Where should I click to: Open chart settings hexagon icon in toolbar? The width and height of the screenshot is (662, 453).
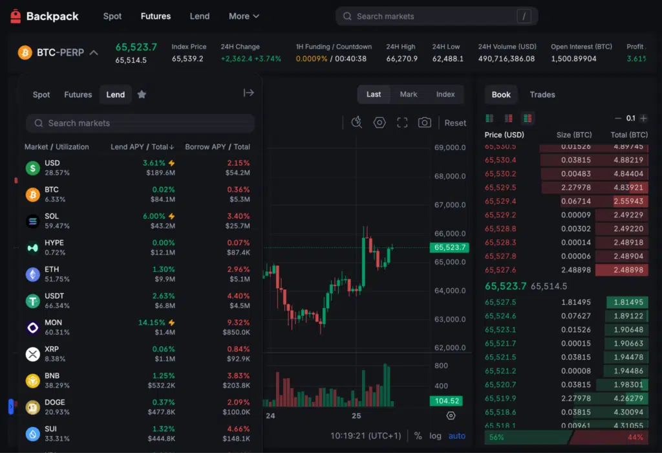tap(379, 122)
